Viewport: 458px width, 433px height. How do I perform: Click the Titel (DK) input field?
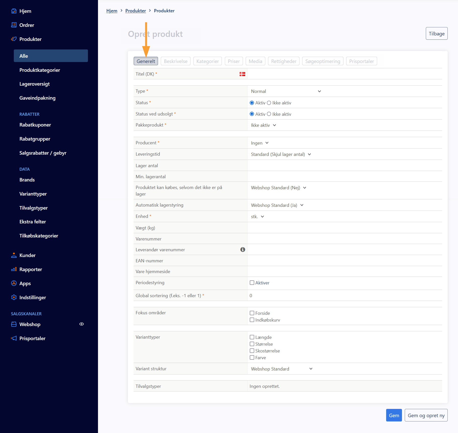(345, 74)
